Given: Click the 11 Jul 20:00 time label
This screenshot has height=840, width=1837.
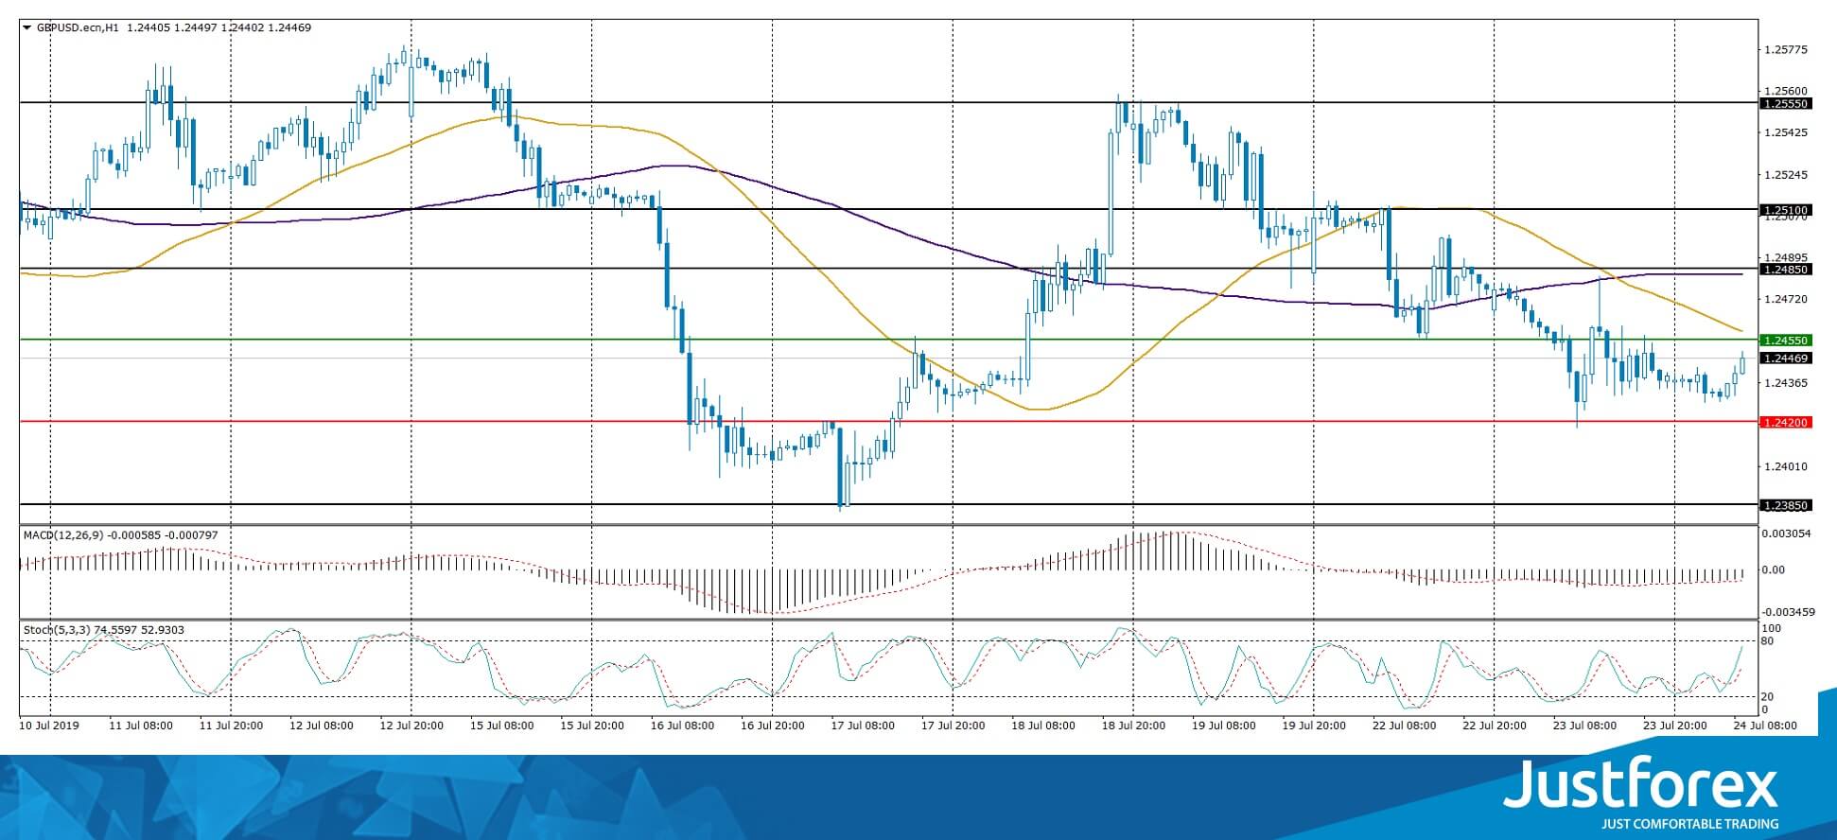Looking at the screenshot, I should pyautogui.click(x=231, y=726).
